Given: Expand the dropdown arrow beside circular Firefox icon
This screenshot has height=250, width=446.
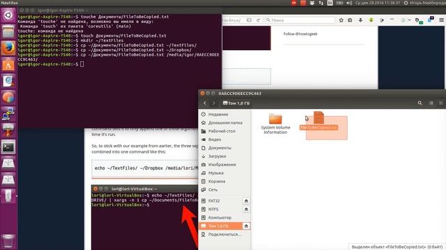Looking at the screenshot, I should click(x=409, y=20).
